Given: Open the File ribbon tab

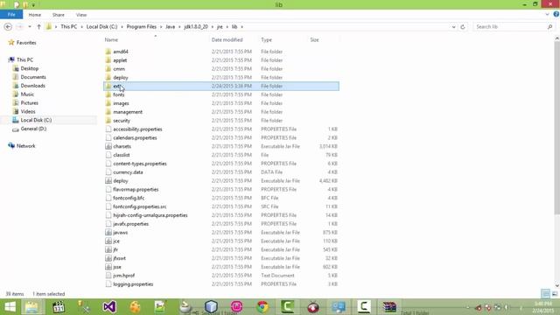Looking at the screenshot, I should pos(11,15).
